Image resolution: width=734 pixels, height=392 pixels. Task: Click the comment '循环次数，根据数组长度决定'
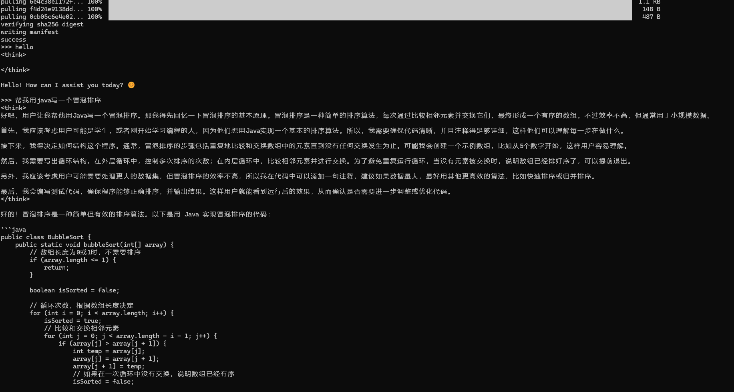[82, 306]
